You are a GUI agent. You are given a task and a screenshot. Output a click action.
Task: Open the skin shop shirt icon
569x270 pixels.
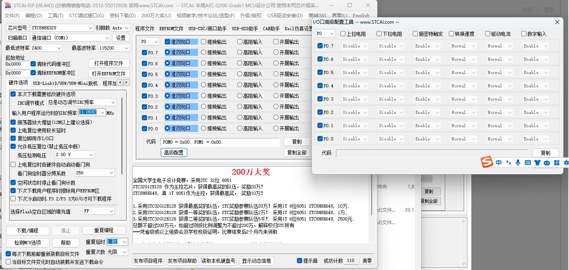tap(537, 163)
